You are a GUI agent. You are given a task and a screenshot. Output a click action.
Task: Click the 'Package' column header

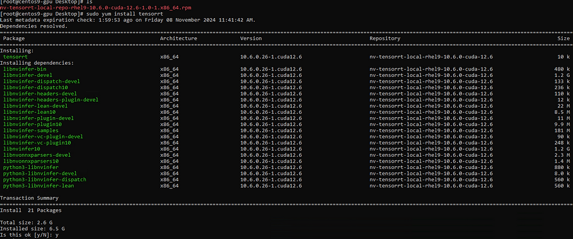coord(14,38)
